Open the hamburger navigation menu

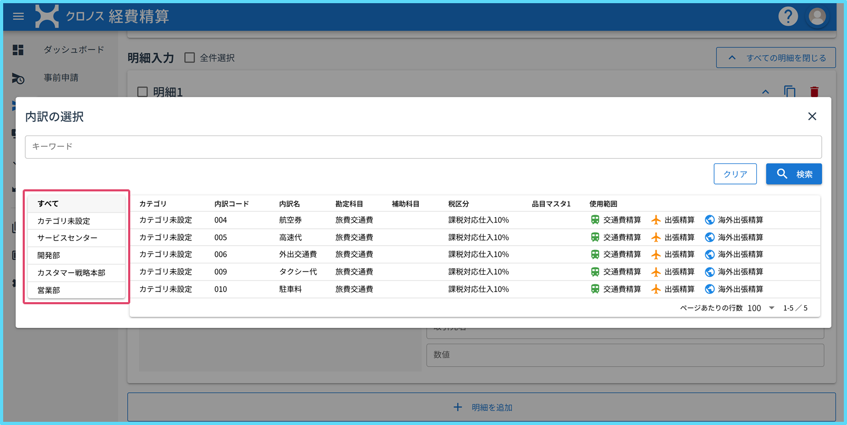pos(18,16)
